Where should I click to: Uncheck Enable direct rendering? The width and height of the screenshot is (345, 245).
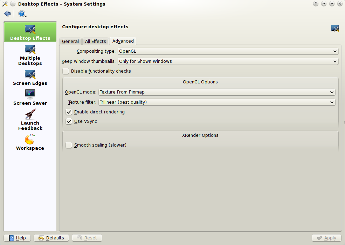[69, 112]
